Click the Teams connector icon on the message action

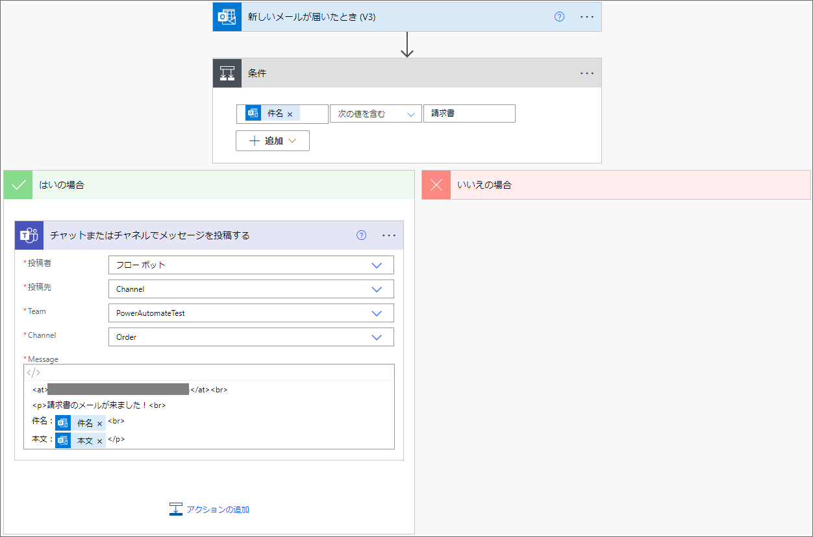[x=29, y=235]
